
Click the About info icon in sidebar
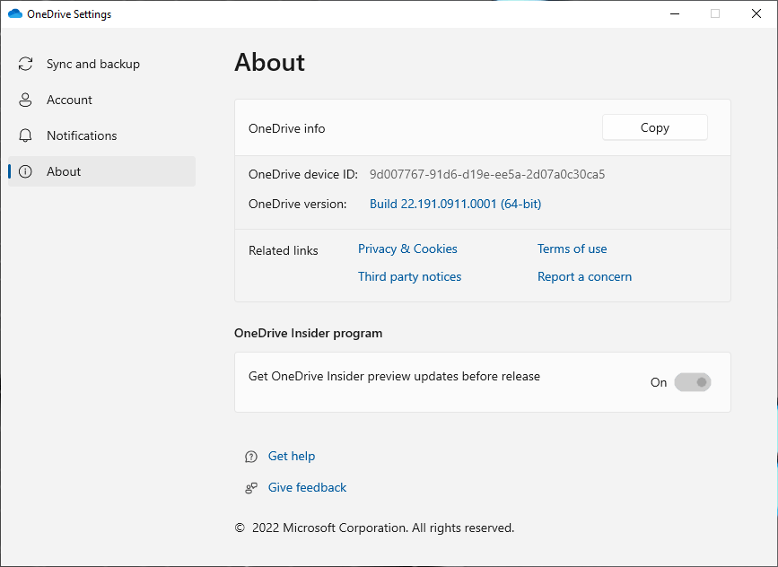[x=25, y=171]
